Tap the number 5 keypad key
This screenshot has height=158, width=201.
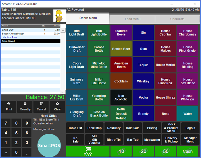pos(16,133)
